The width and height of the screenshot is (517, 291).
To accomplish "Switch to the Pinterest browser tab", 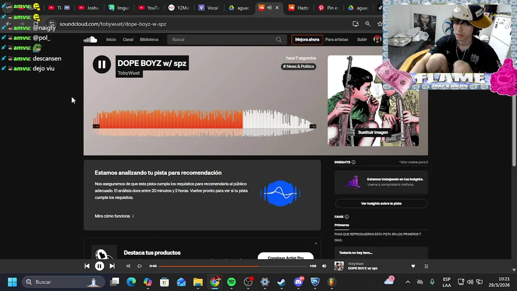I will pyautogui.click(x=329, y=8).
